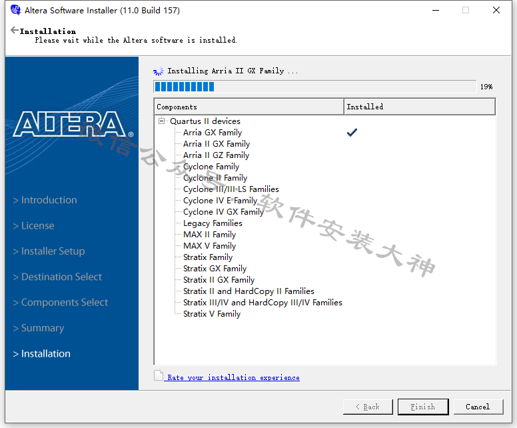
Task: Go to Summary step in sidebar
Action: 38,328
